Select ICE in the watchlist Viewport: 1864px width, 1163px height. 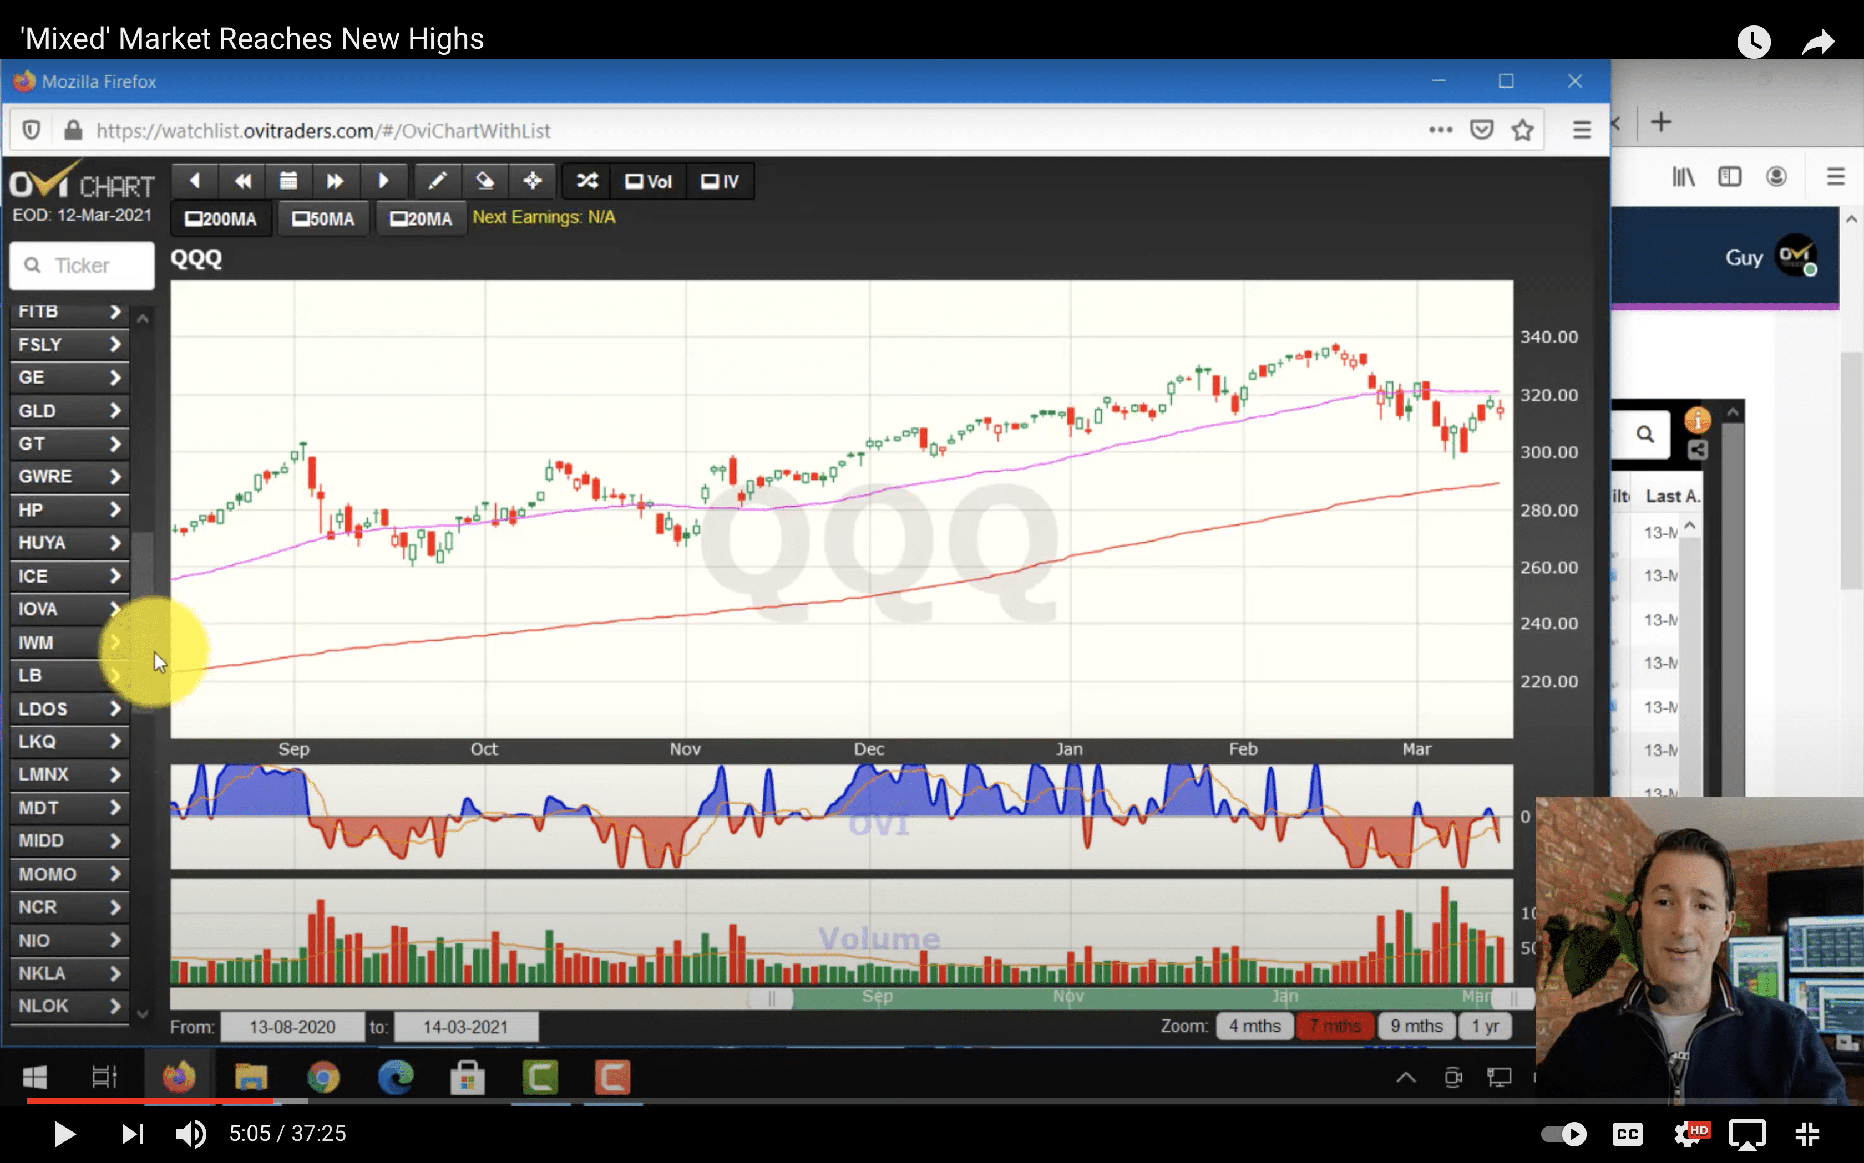click(x=69, y=576)
